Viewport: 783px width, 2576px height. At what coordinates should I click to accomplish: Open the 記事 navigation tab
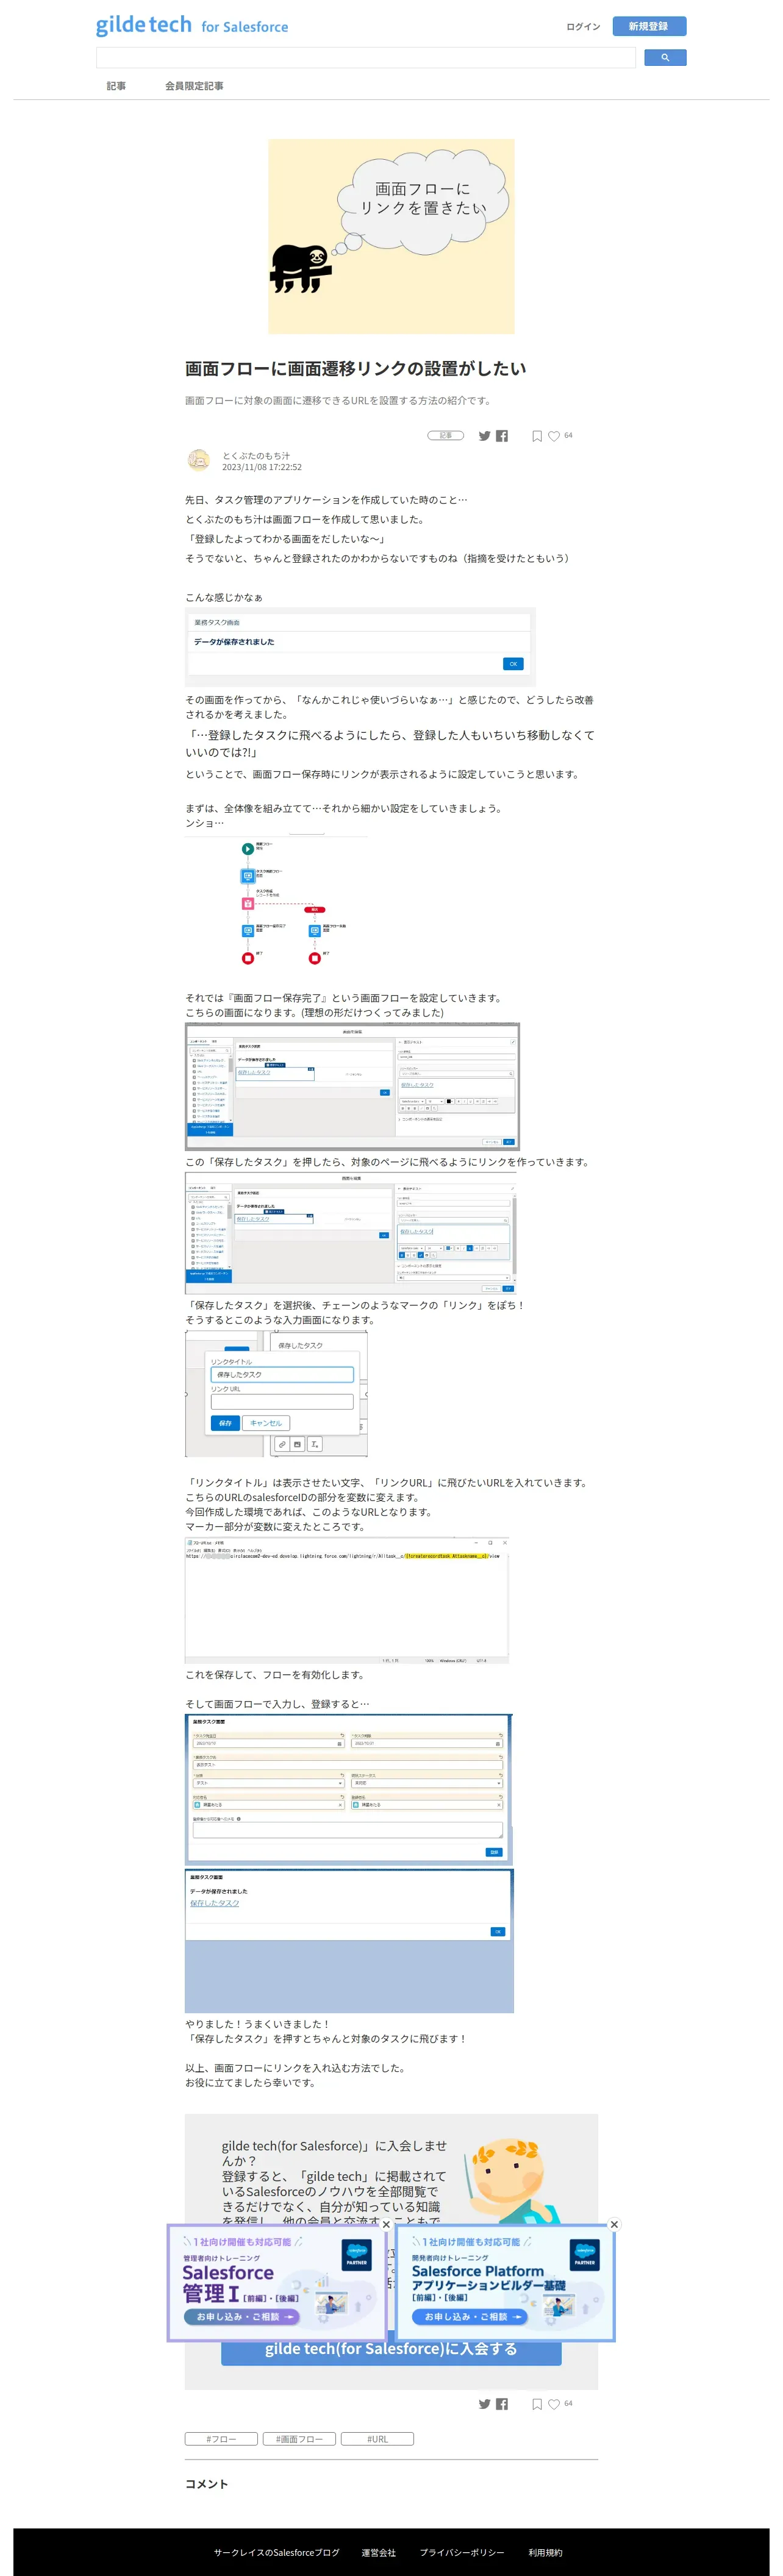(117, 86)
